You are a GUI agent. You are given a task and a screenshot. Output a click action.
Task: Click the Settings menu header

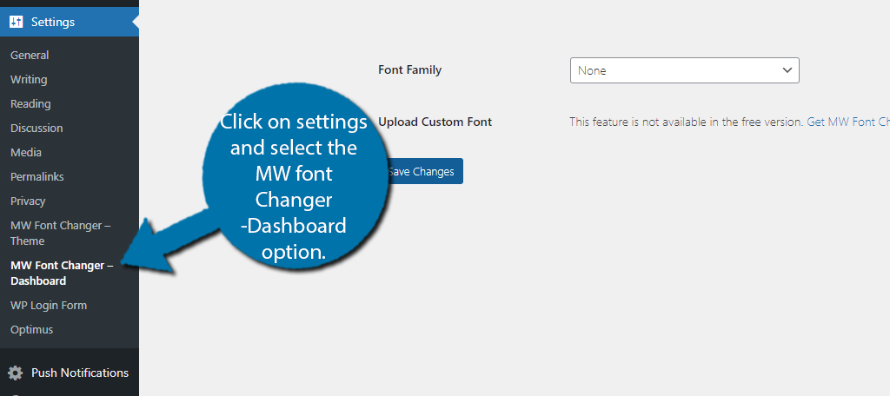pyautogui.click(x=70, y=22)
